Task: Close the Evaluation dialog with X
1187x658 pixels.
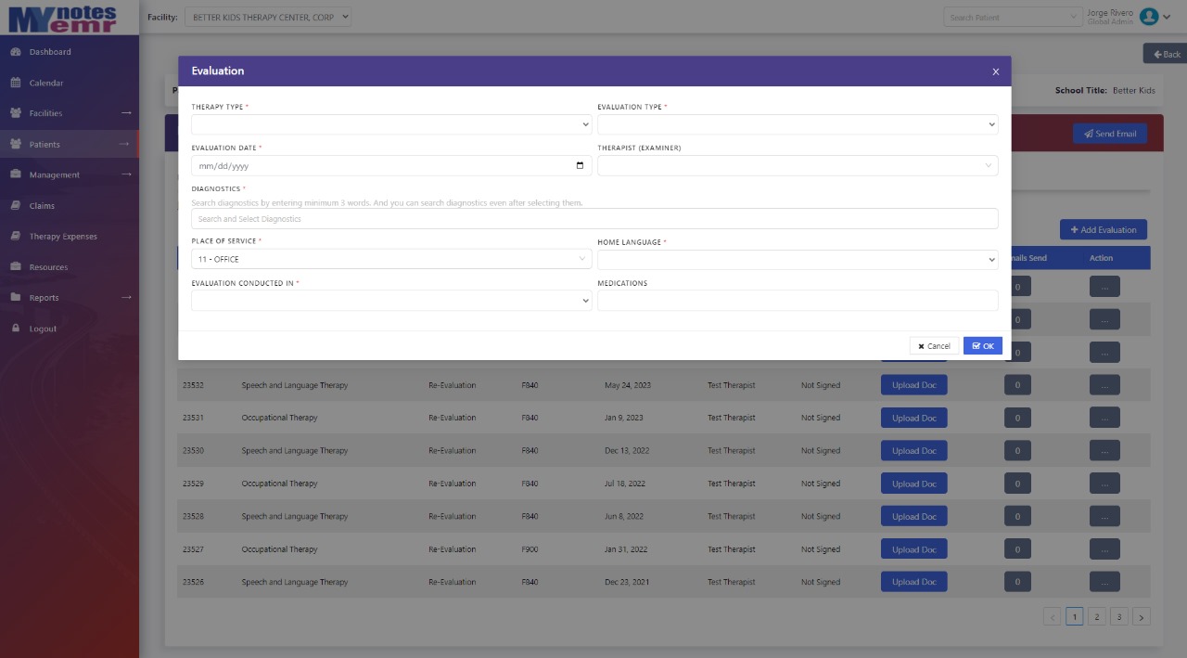Action: [x=995, y=71]
